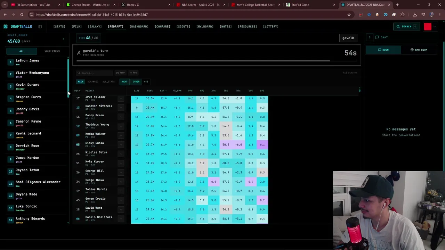Click the DRAFTBALLR logo icon
This screenshot has height=250, width=445.
click(x=5, y=26)
